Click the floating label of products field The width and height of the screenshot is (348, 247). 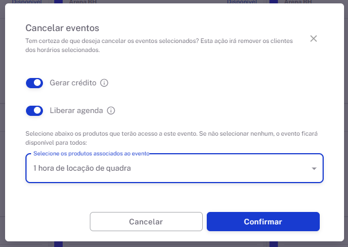(x=94, y=153)
